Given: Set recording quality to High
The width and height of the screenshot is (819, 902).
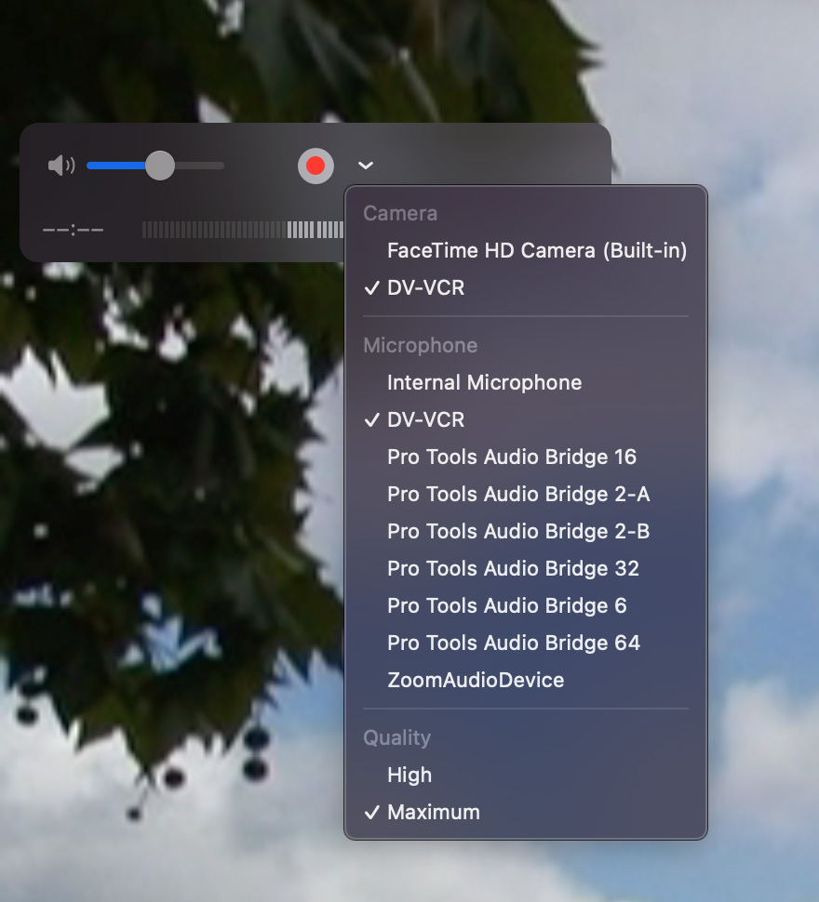Looking at the screenshot, I should pos(409,775).
